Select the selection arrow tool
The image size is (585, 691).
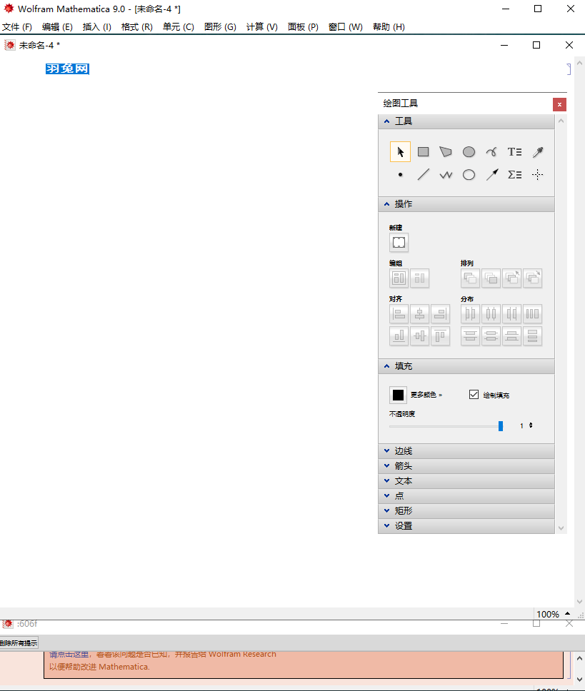(x=400, y=151)
